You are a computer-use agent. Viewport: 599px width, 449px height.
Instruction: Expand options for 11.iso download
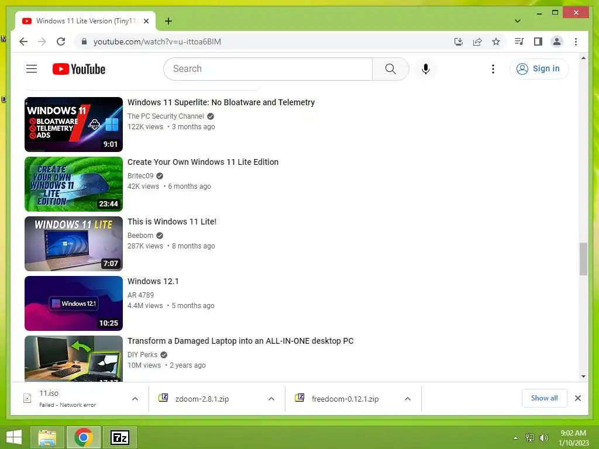[135, 399]
